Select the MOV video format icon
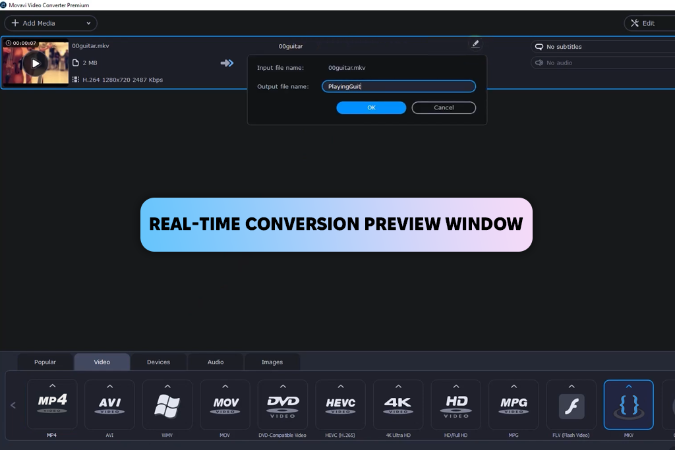 225,404
